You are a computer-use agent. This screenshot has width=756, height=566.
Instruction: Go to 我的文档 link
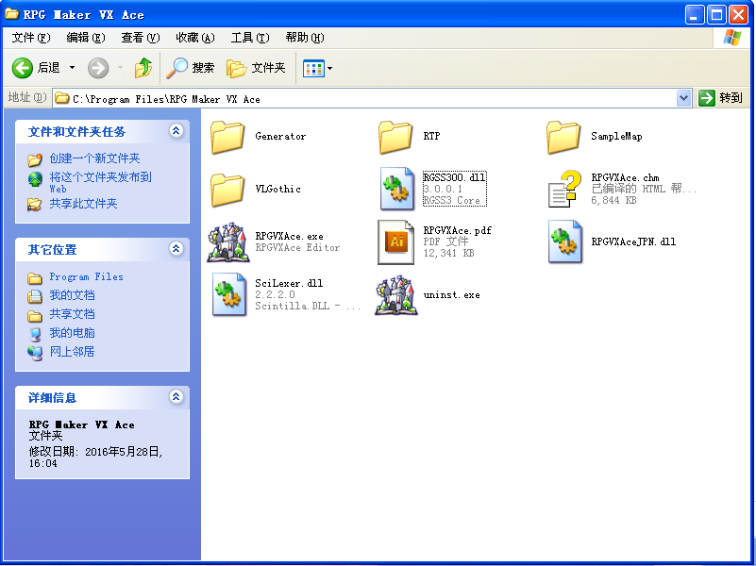[72, 295]
